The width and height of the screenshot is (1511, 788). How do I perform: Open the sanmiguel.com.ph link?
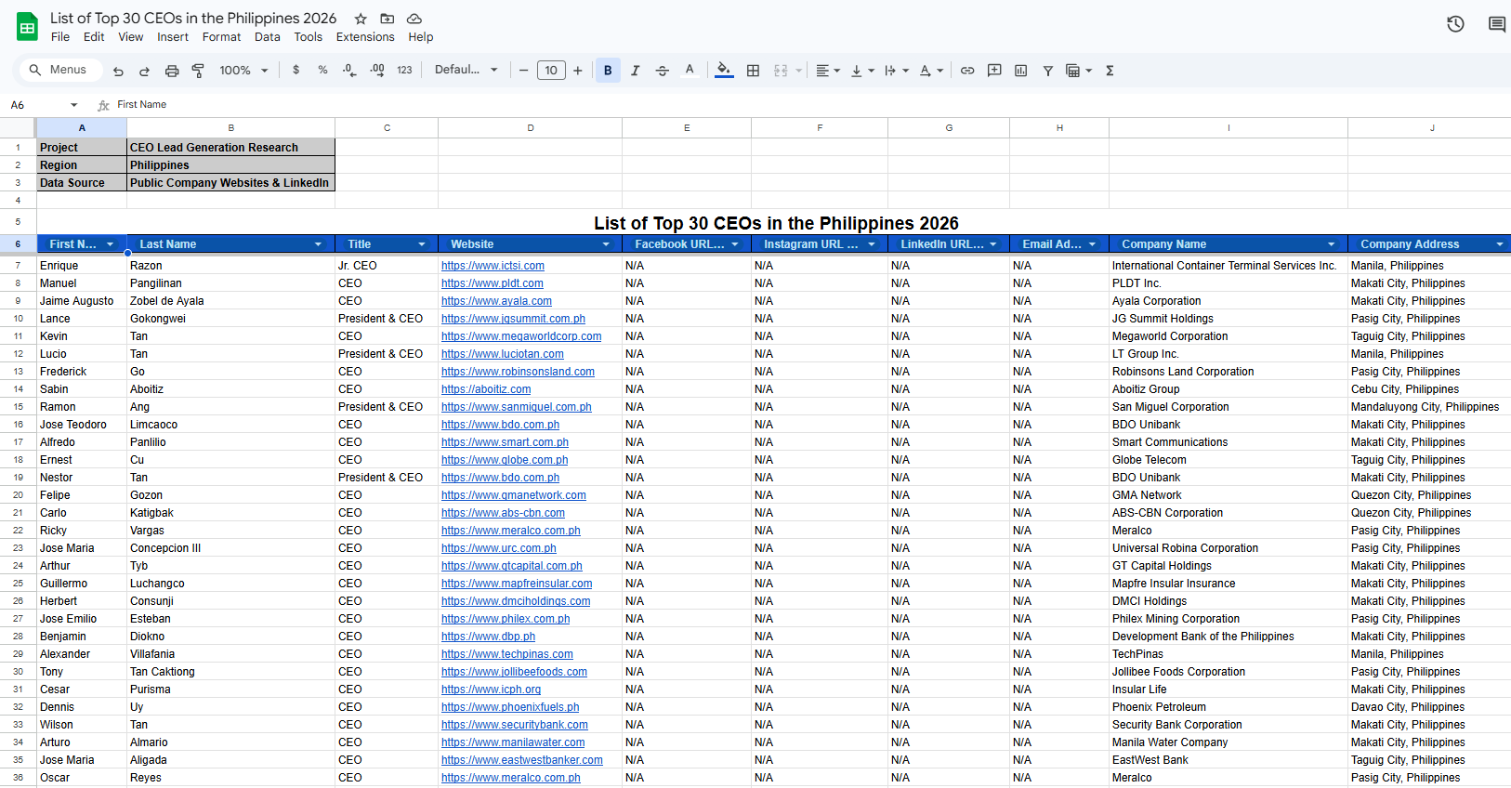tap(516, 407)
